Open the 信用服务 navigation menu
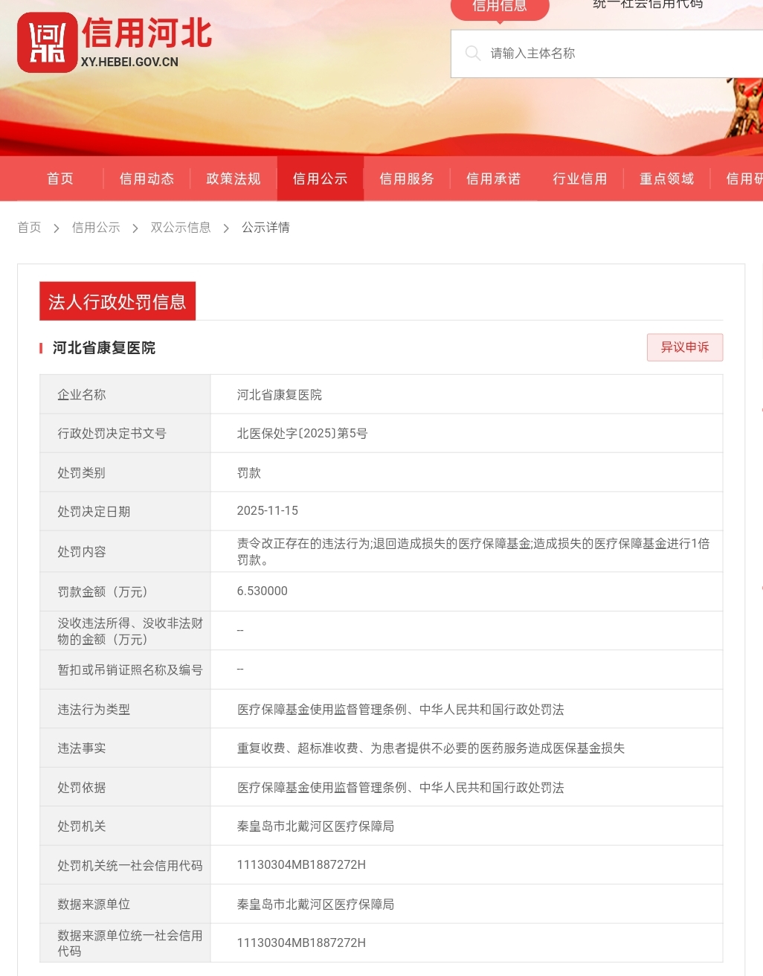 pos(407,179)
